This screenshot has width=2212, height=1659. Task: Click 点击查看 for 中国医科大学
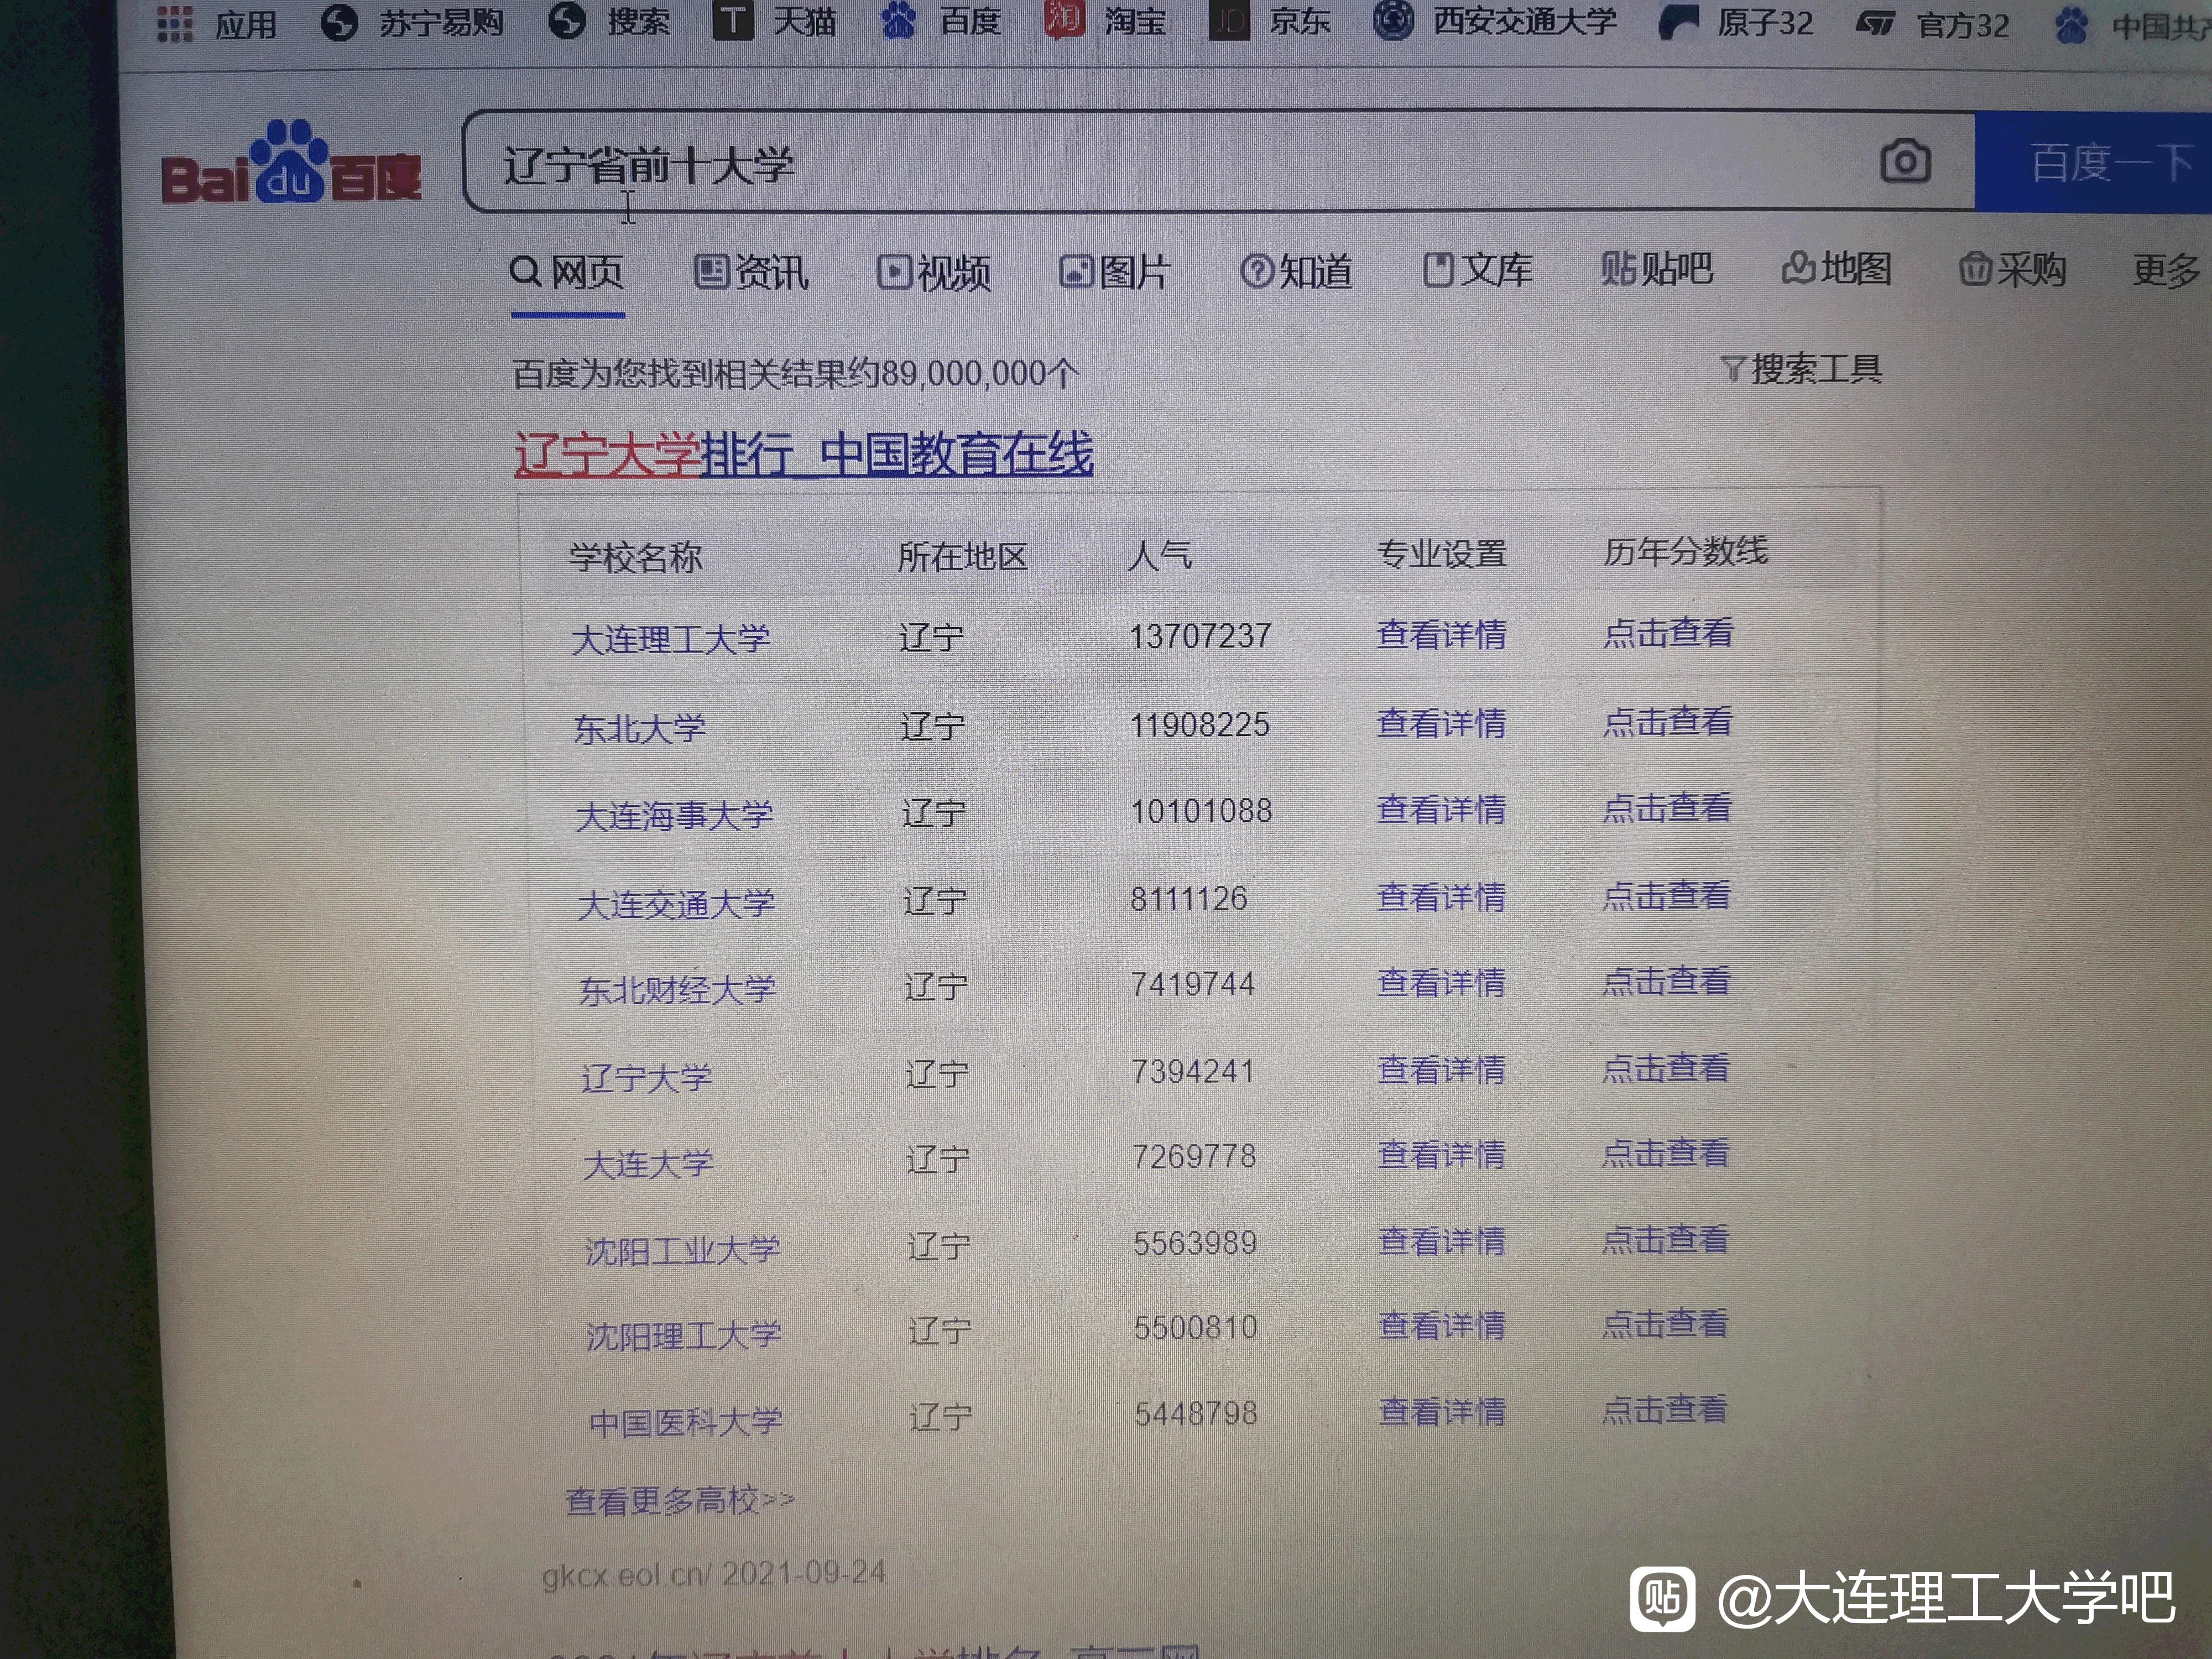(1665, 1410)
